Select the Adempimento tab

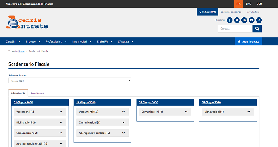click(x=18, y=93)
